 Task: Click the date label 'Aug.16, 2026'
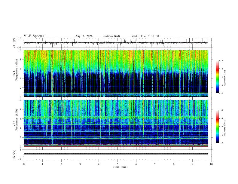click(x=84, y=36)
